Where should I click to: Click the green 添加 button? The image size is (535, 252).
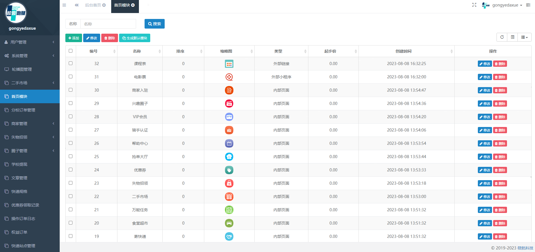click(x=74, y=38)
